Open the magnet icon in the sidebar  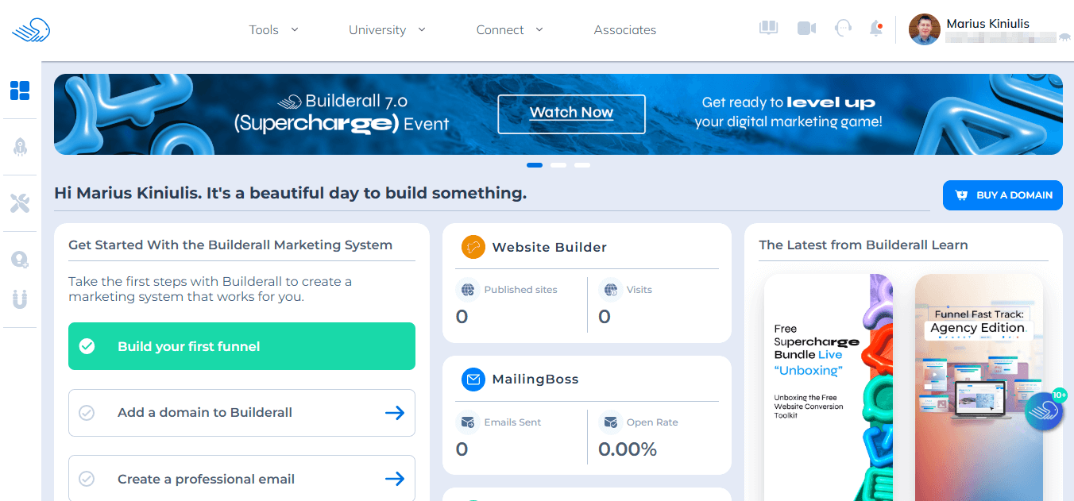[20, 299]
